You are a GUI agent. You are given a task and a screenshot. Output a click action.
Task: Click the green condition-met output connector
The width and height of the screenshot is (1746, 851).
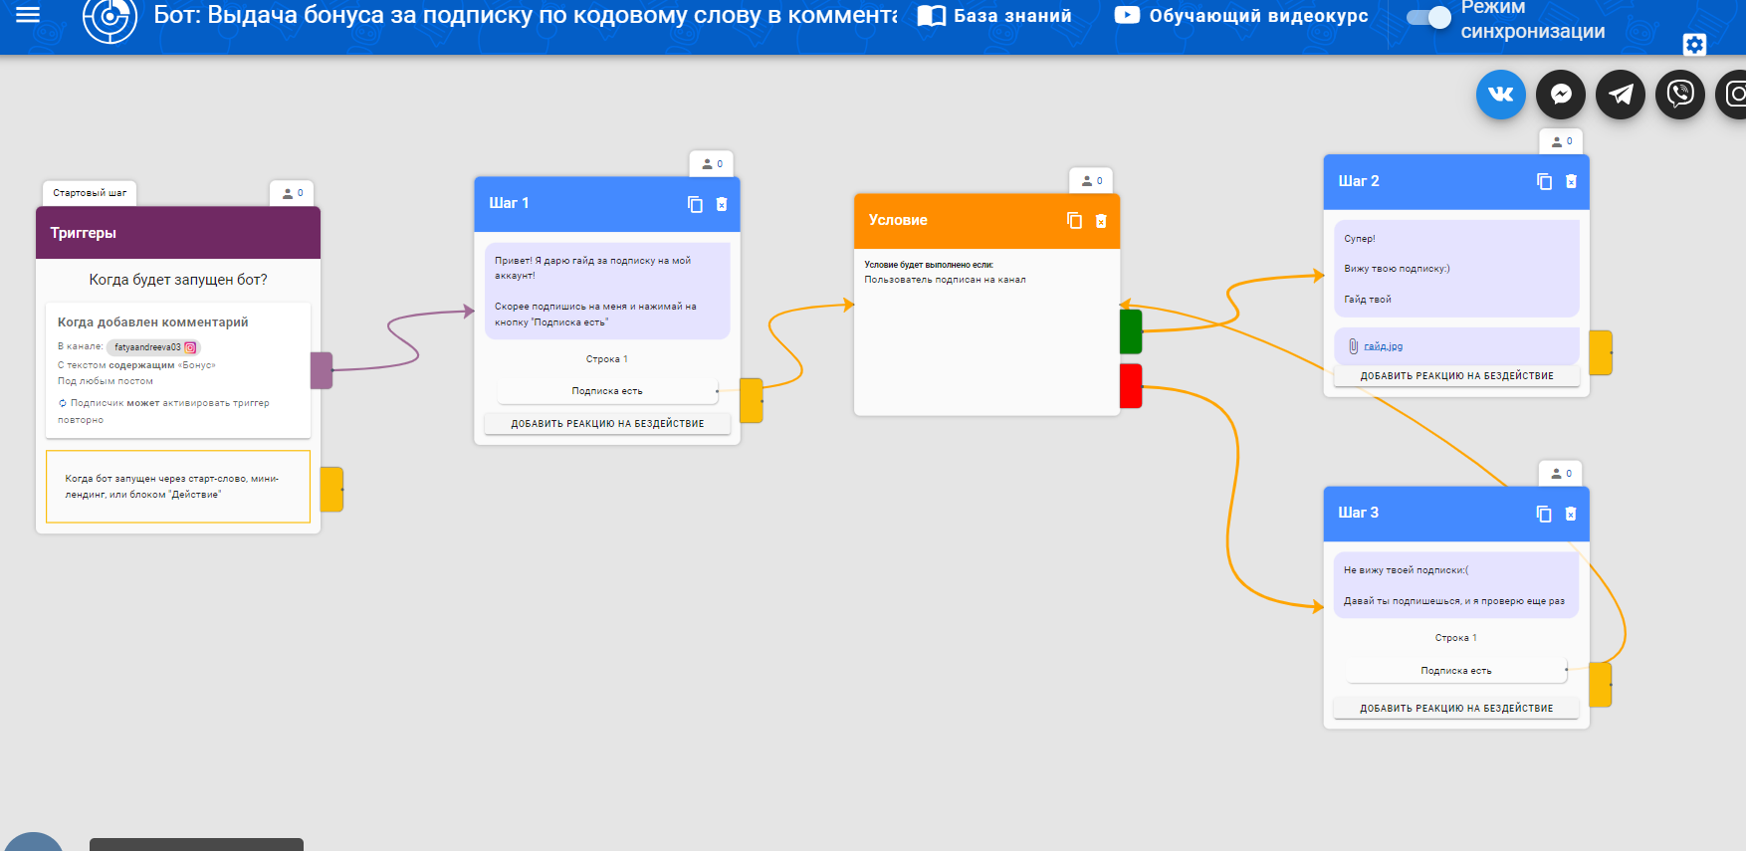(1131, 331)
